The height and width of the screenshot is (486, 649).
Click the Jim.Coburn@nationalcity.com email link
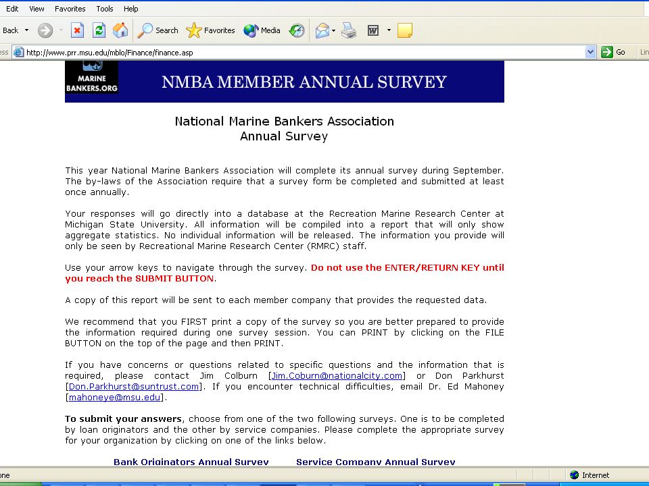tap(337, 376)
